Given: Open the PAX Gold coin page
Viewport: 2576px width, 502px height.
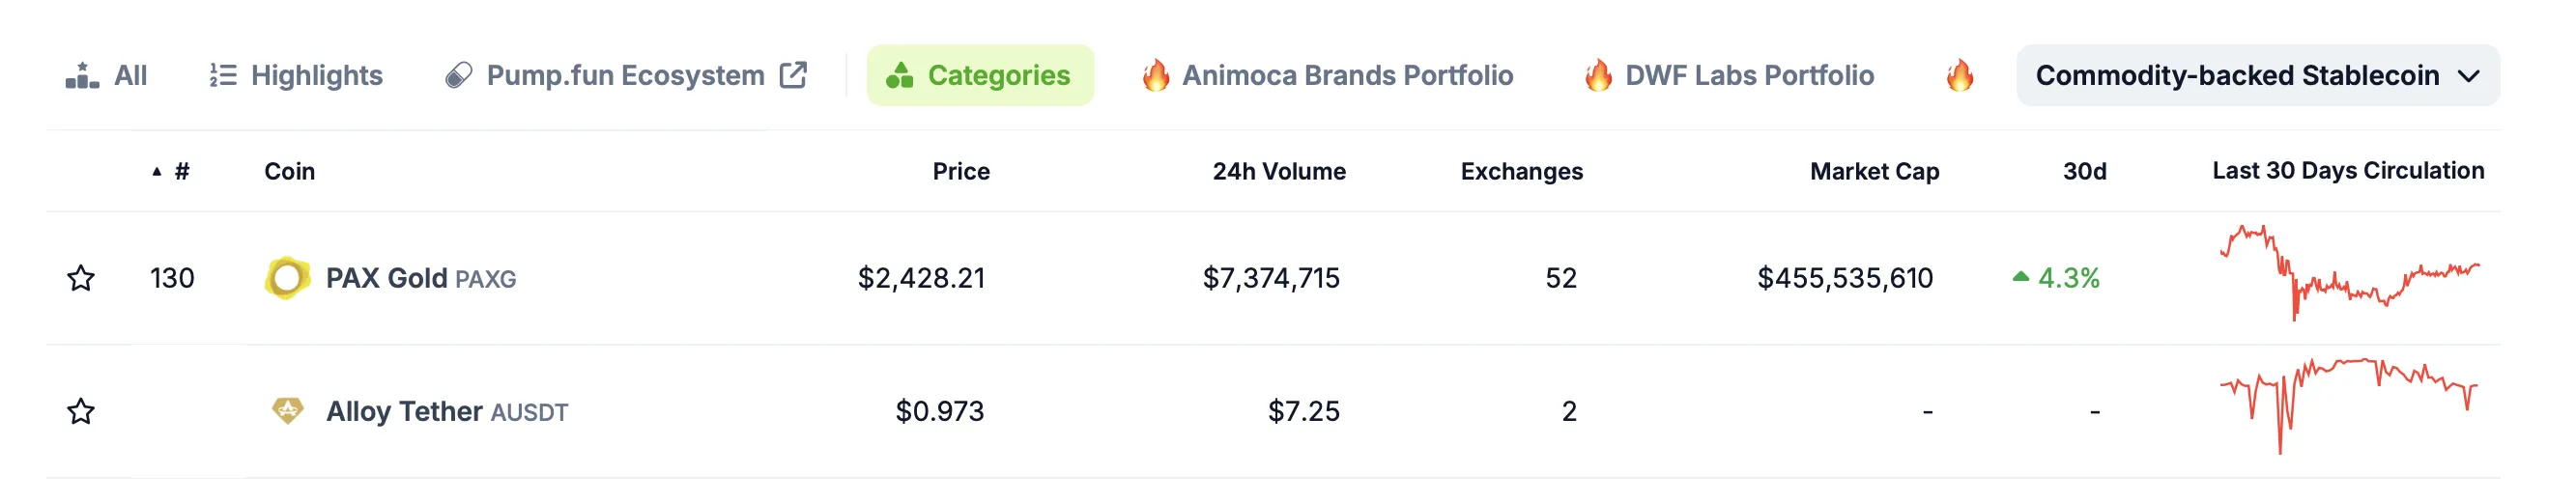Looking at the screenshot, I should click(x=386, y=278).
